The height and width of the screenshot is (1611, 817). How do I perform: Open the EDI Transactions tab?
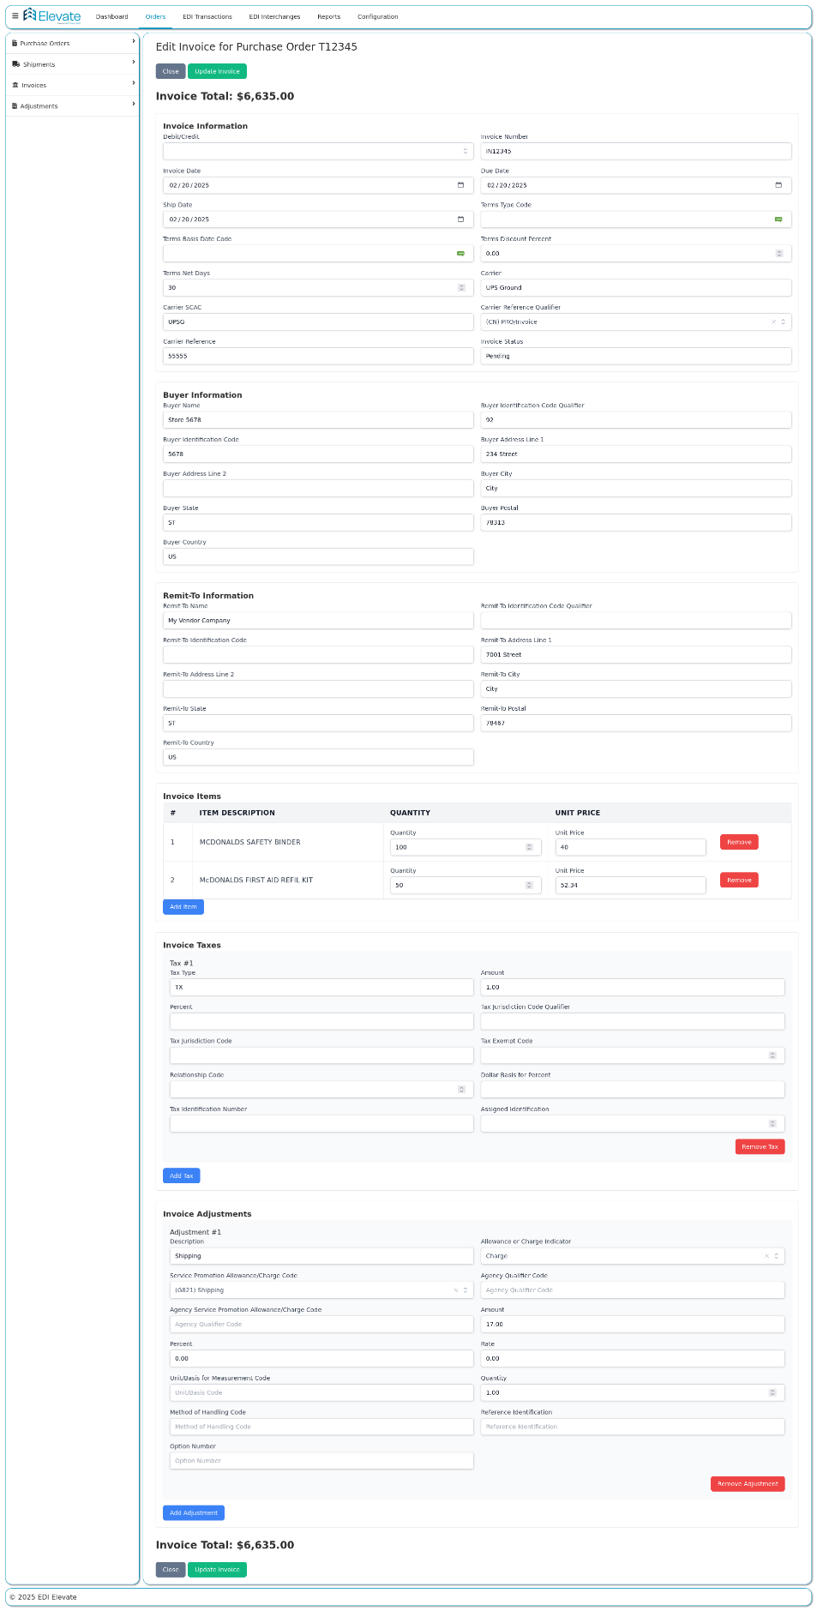click(x=207, y=16)
